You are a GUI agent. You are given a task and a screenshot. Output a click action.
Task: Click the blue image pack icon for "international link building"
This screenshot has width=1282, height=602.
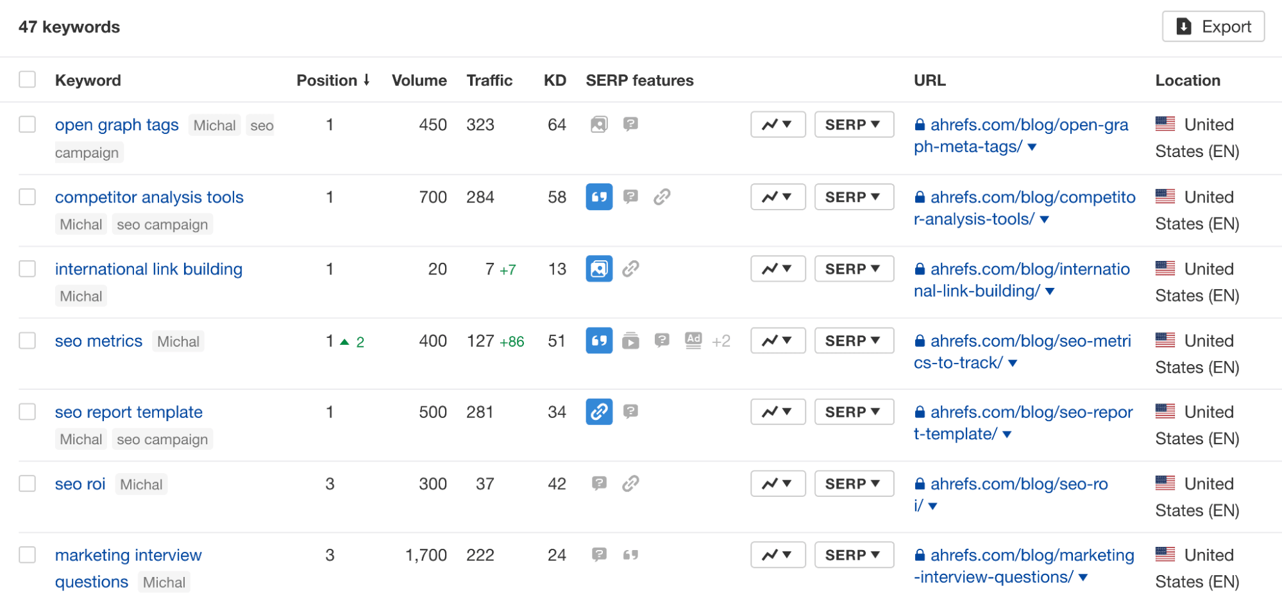[598, 269]
